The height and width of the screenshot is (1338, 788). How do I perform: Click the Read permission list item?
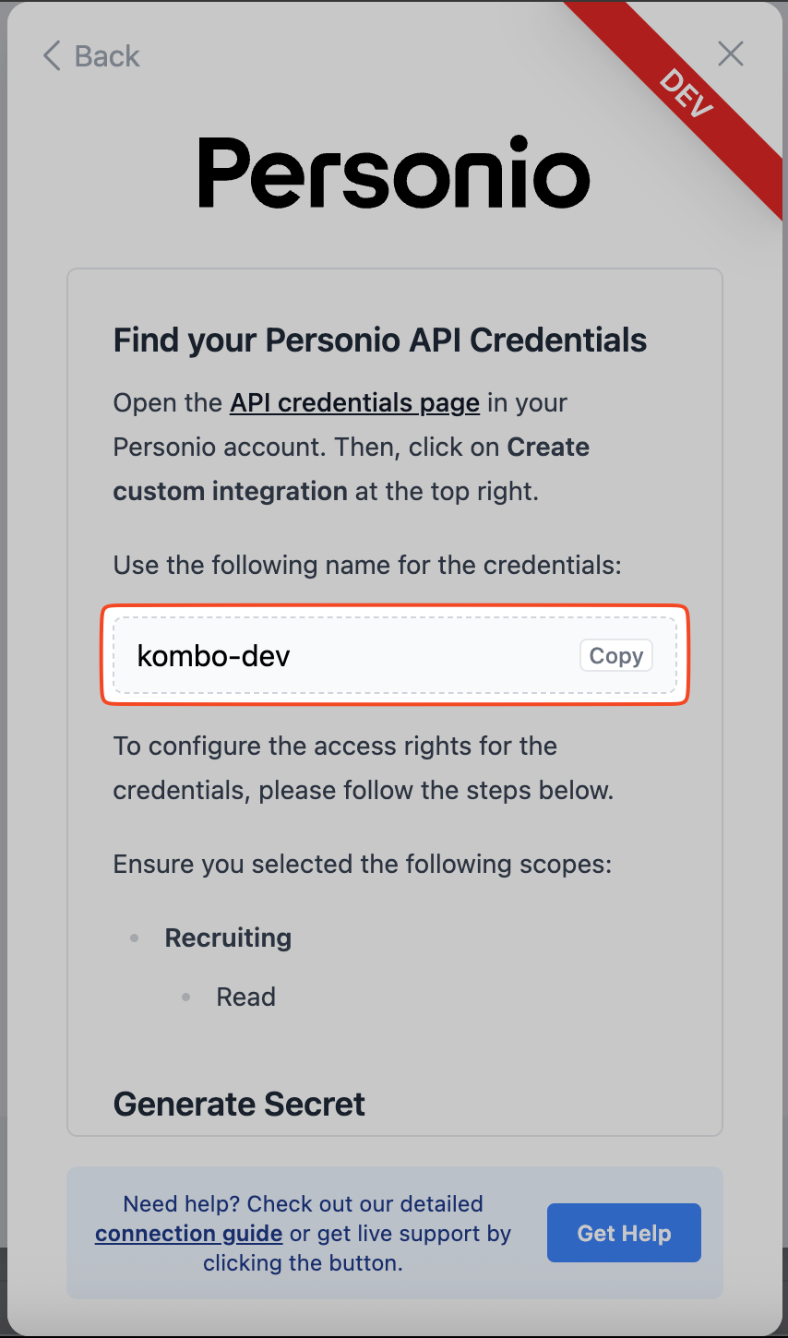245,997
